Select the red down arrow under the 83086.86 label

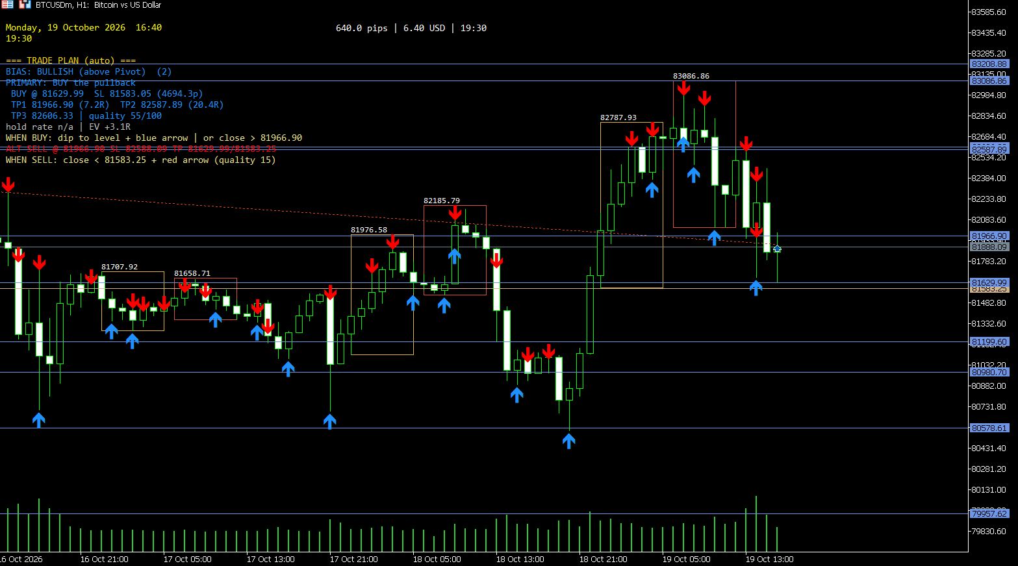[683, 88]
